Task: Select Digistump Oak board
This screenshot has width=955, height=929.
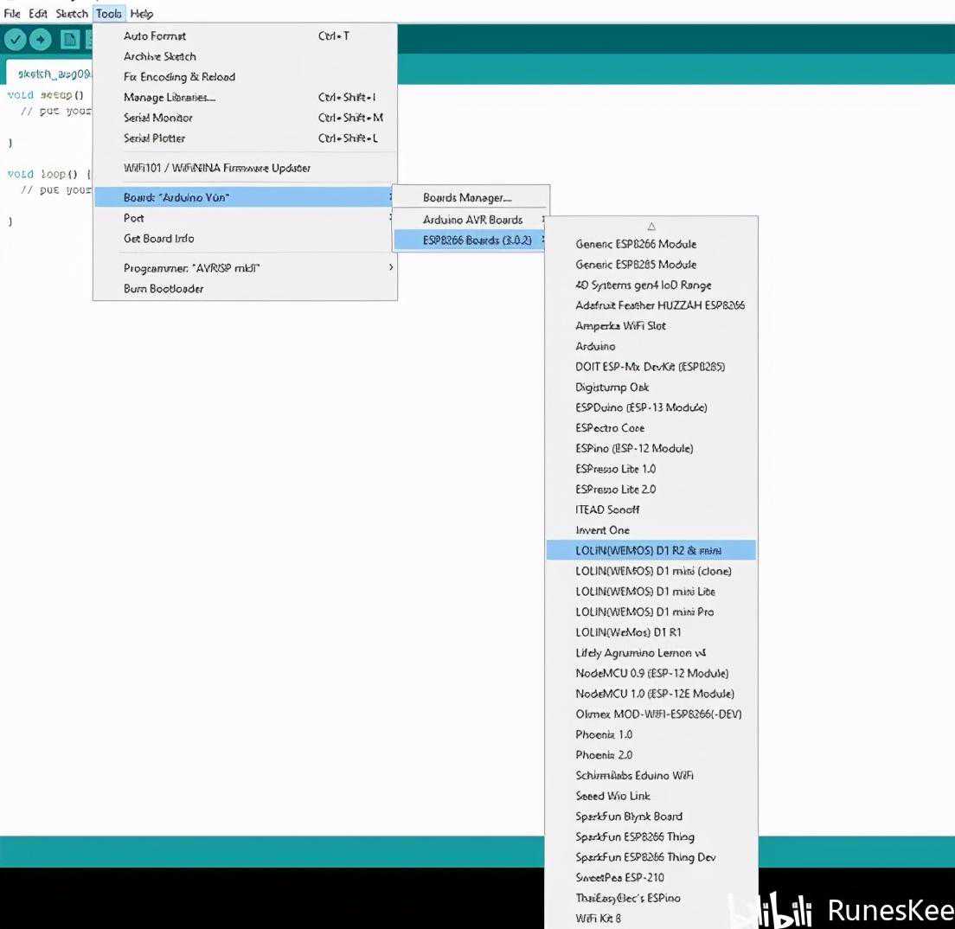Action: click(651, 387)
